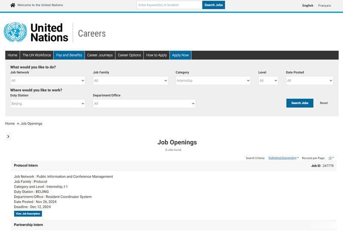Image resolution: width=343 pixels, height=233 pixels.
Task: Open Apply Now menu item
Action: pyautogui.click(x=180, y=55)
